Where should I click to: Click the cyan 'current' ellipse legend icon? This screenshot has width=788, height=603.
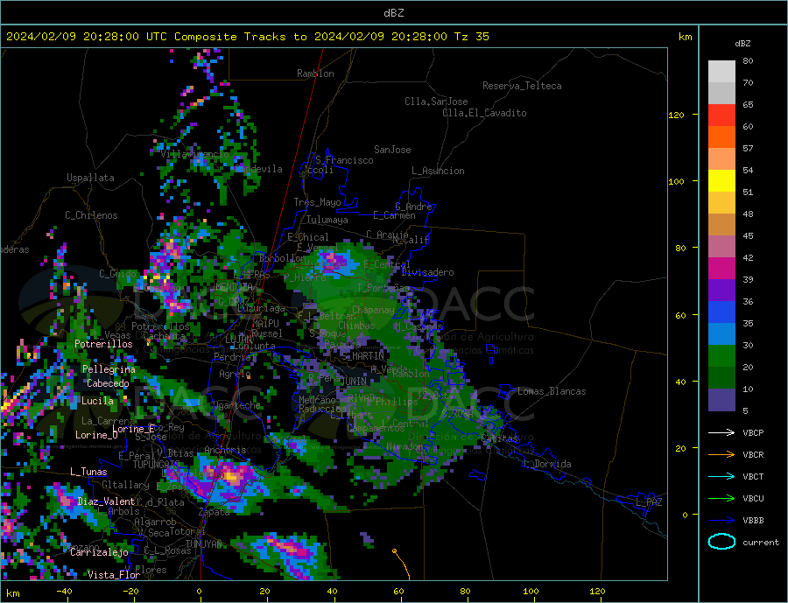pos(721,543)
